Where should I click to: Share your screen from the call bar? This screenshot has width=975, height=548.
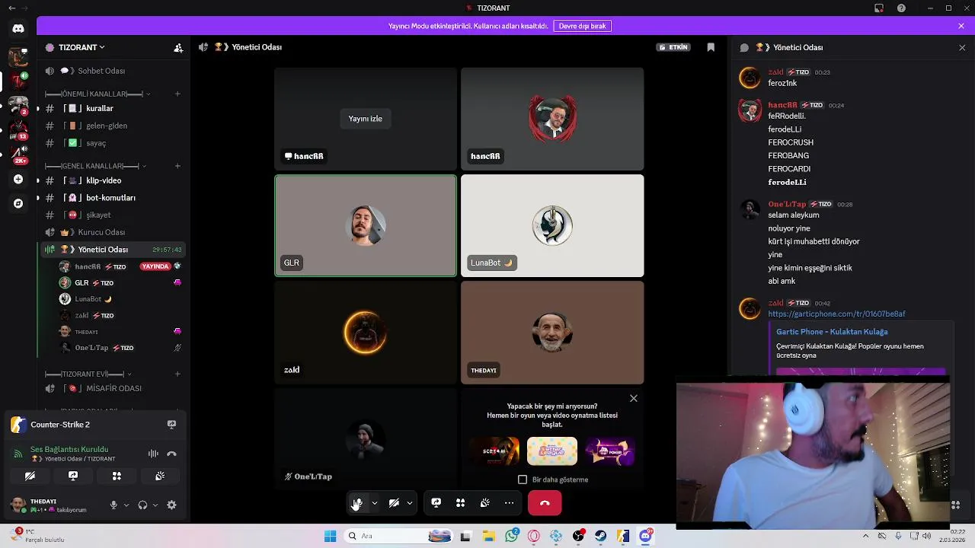[436, 503]
